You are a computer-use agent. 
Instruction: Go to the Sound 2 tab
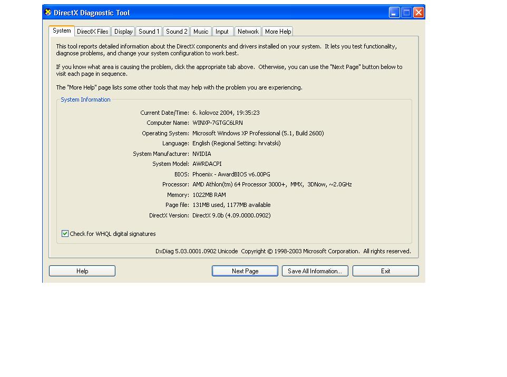click(176, 32)
